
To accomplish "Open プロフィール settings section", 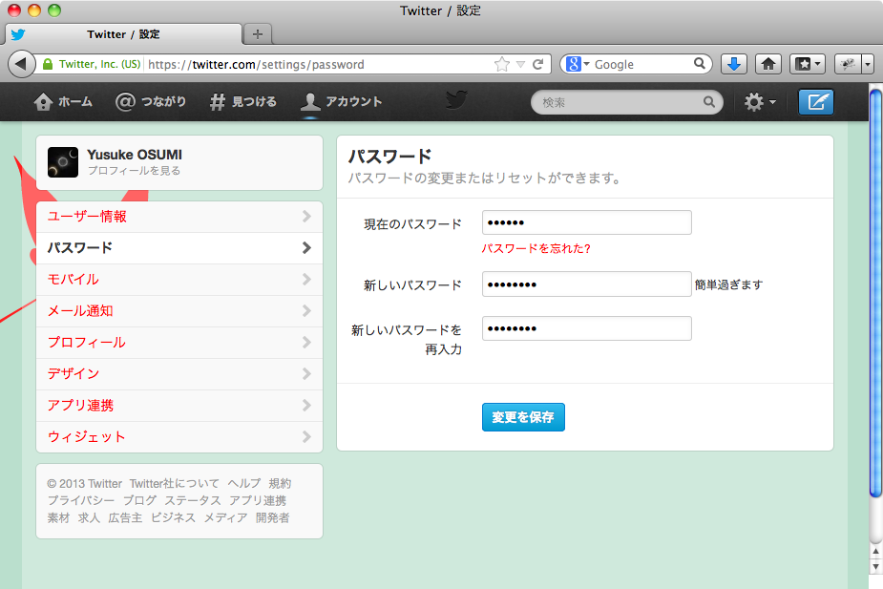I will (179, 343).
